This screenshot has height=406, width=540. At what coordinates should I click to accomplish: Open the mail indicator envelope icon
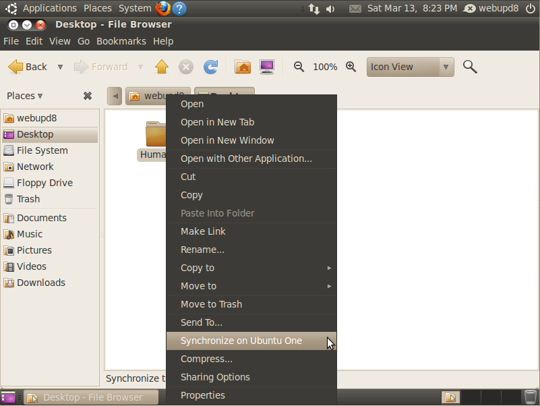click(355, 9)
